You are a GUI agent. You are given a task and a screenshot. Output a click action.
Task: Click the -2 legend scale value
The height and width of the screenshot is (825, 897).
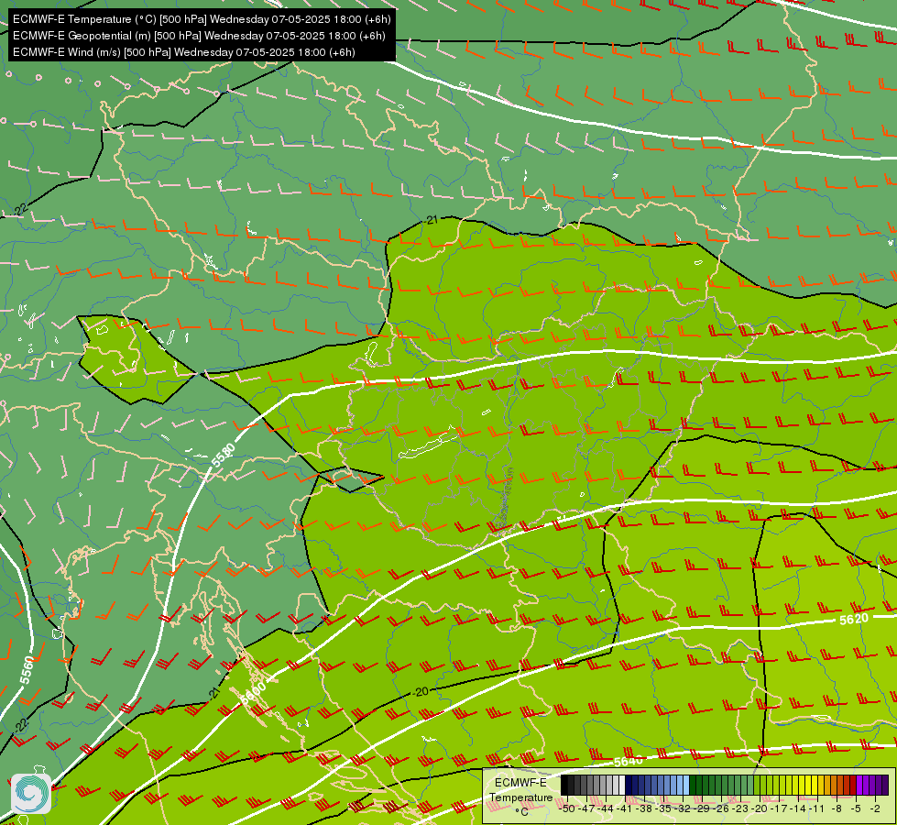point(875,808)
